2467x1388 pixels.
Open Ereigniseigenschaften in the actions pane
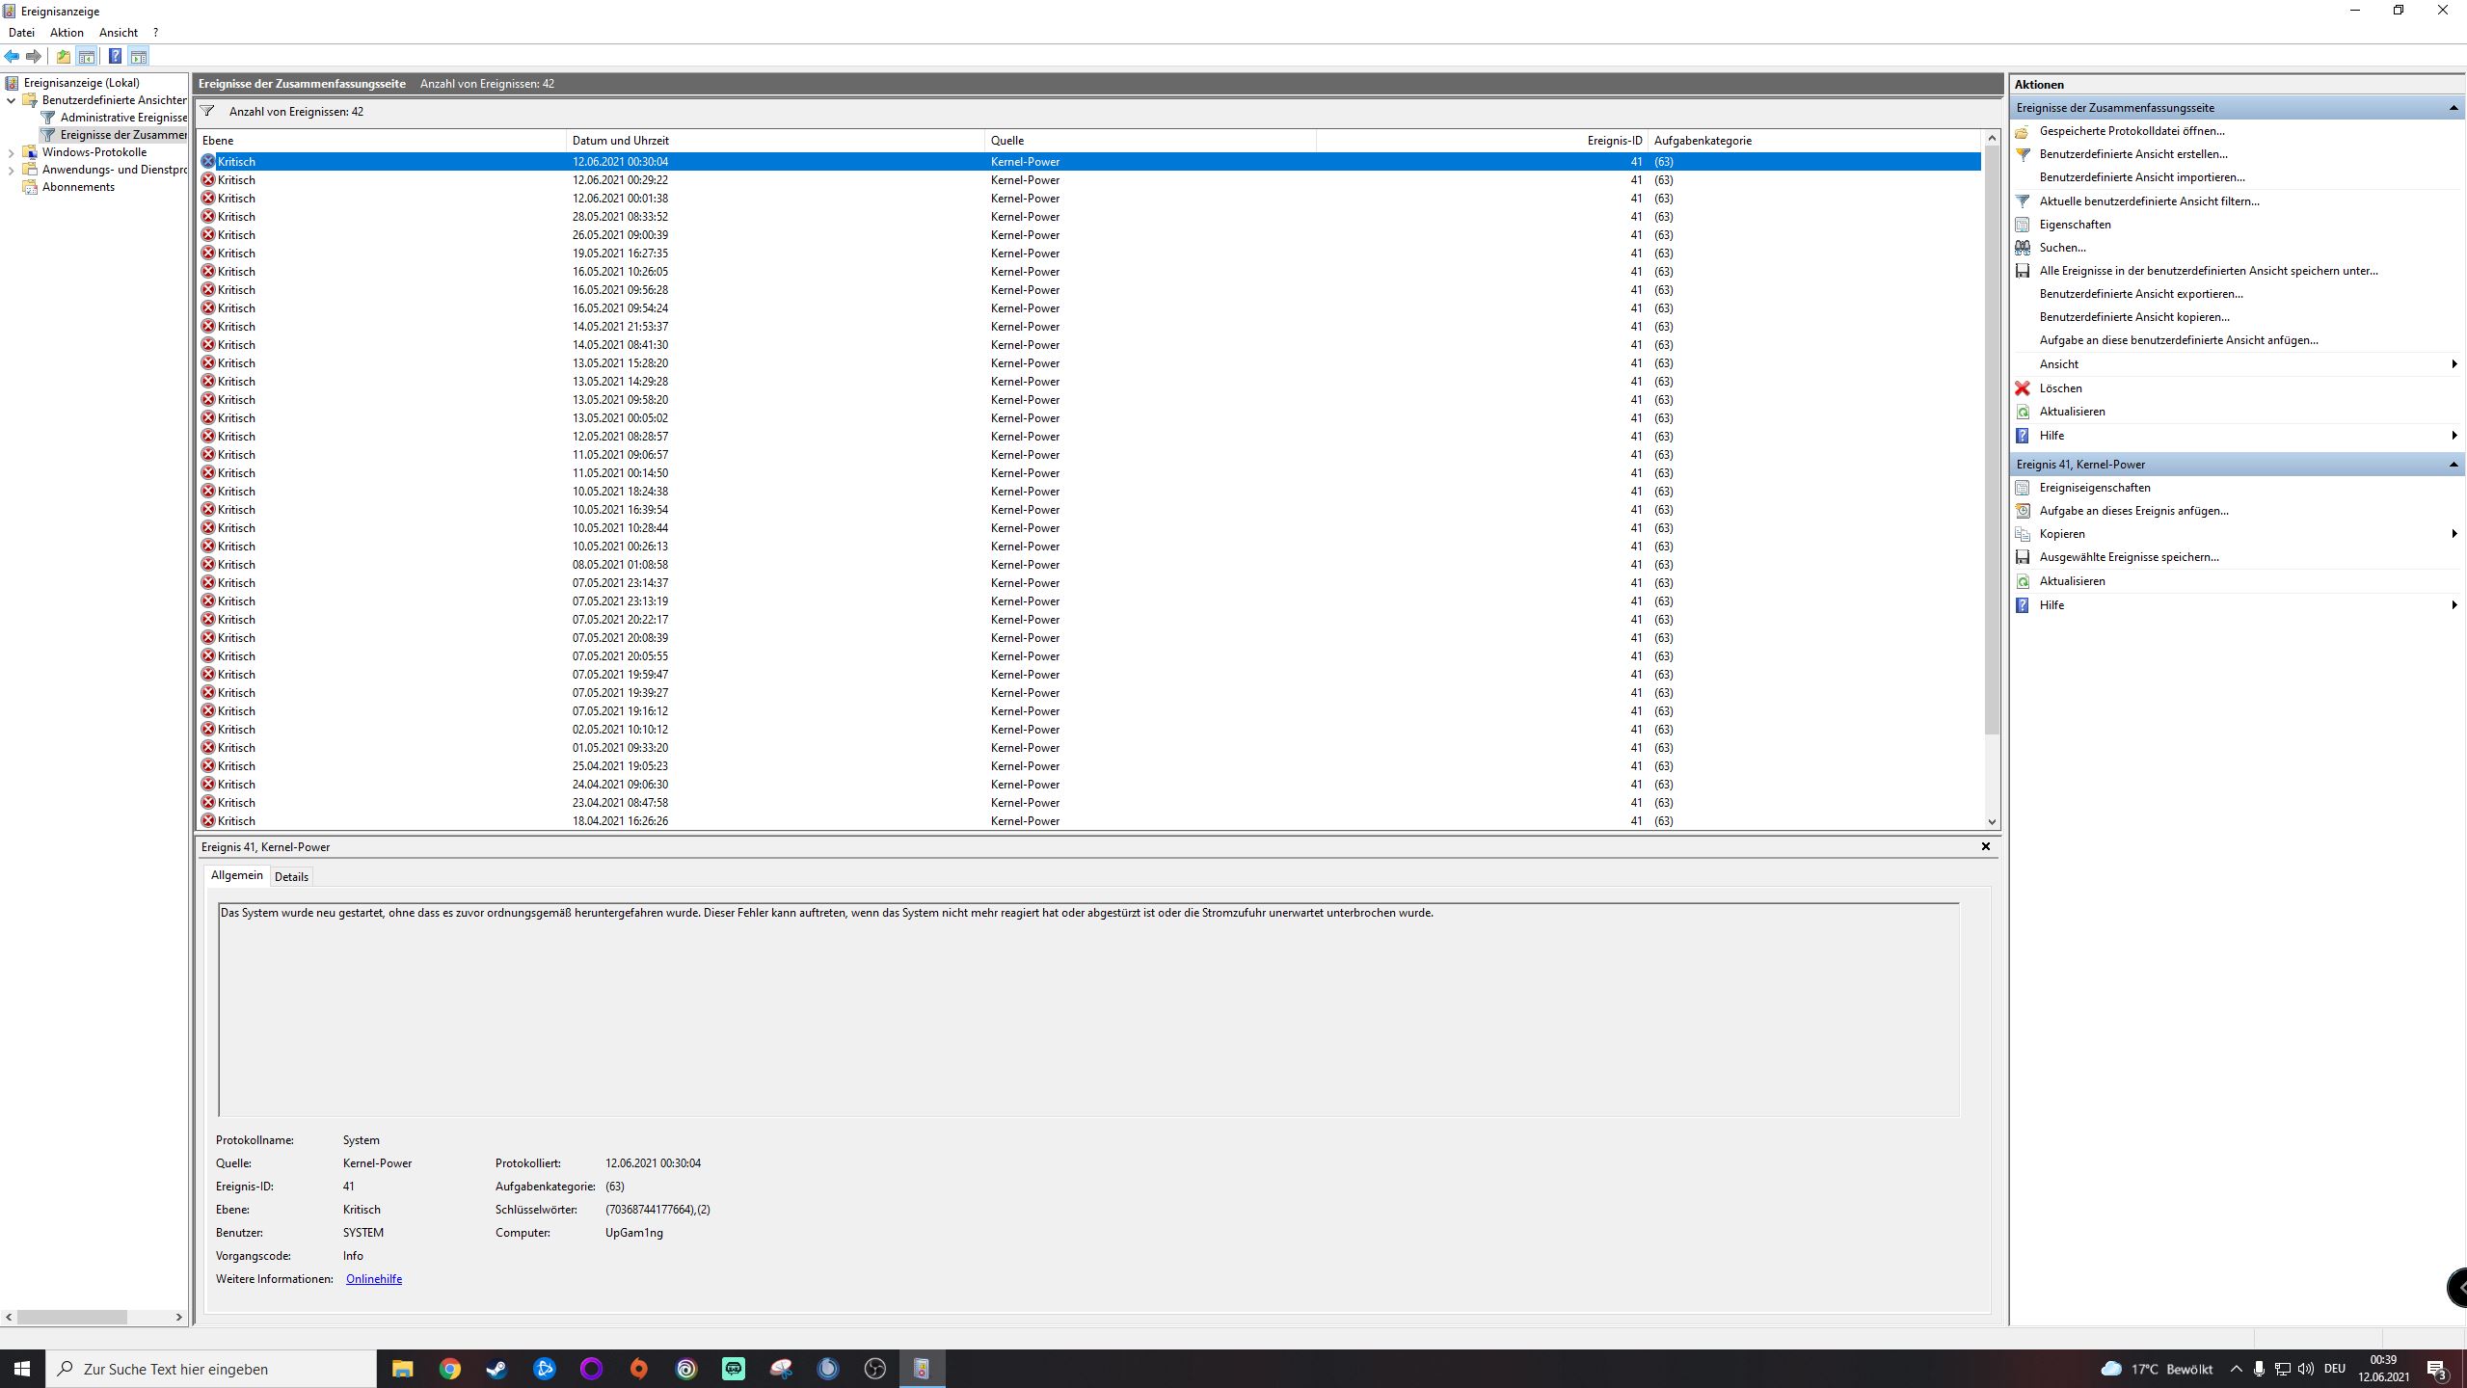[x=2094, y=488]
